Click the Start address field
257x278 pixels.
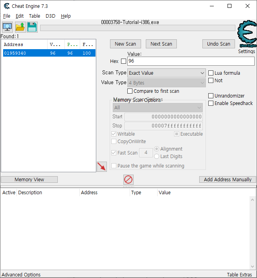point(163,117)
